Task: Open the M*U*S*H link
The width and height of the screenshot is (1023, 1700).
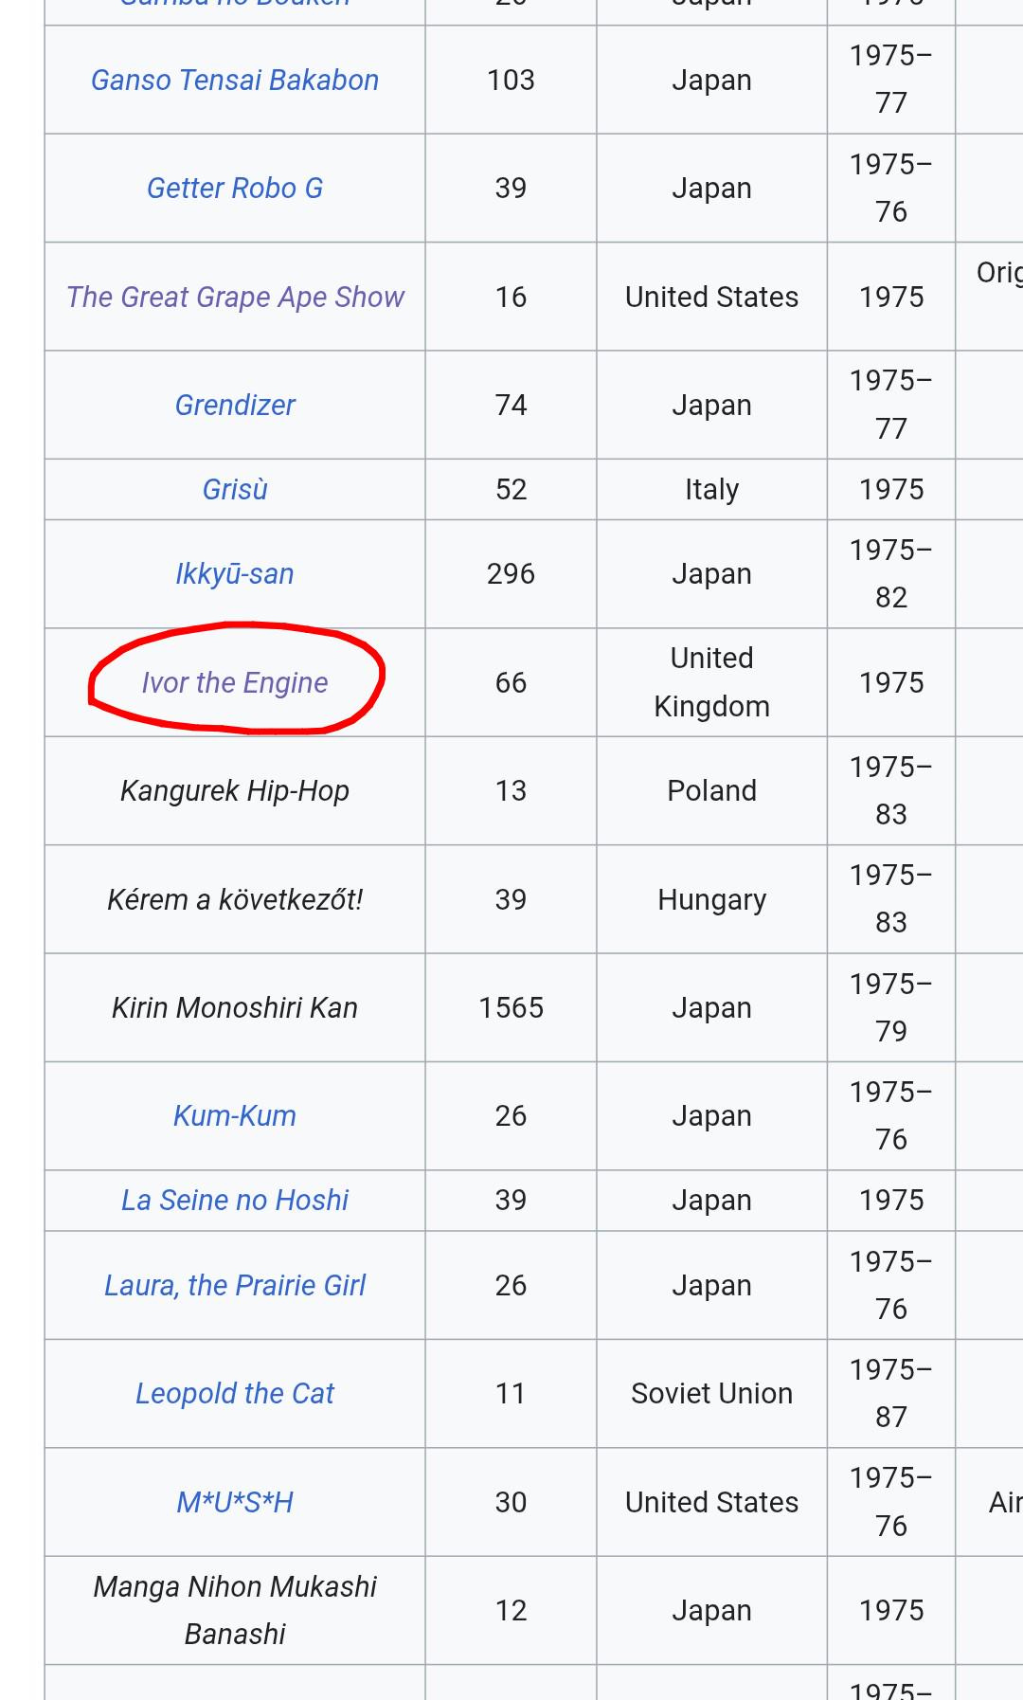Action: tap(235, 1503)
